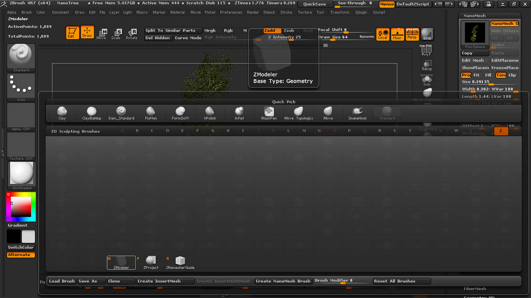
Task: Pick the ClayBuildup brush
Action: [x=92, y=113]
